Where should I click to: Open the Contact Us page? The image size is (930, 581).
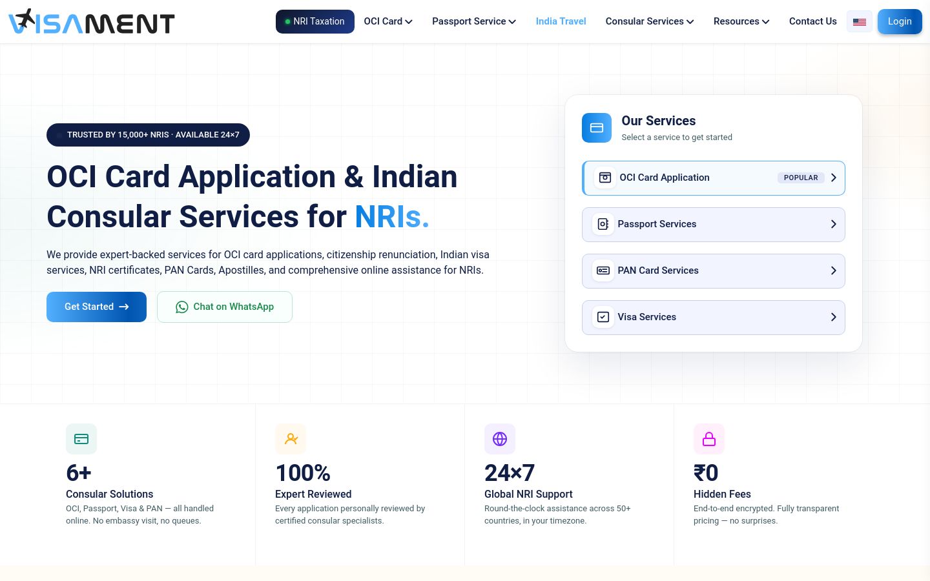click(813, 21)
